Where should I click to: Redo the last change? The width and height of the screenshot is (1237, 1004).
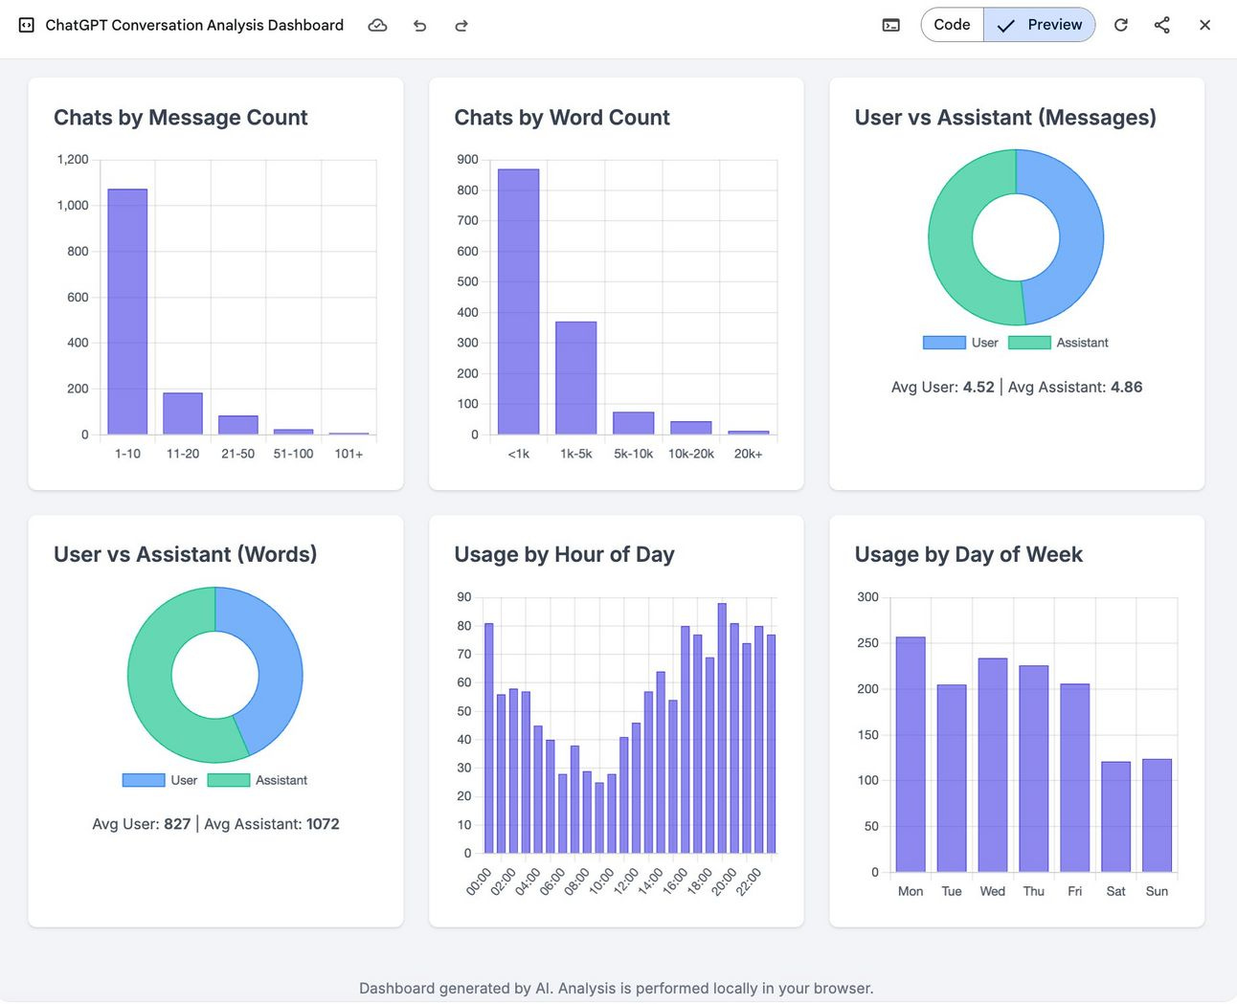click(x=461, y=26)
